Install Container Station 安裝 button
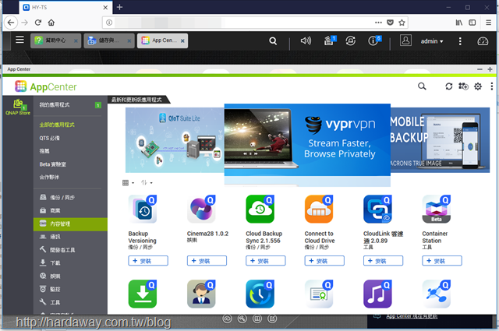 [442, 261]
